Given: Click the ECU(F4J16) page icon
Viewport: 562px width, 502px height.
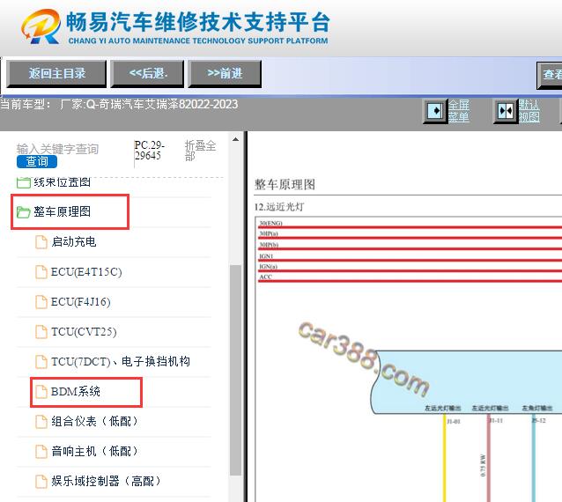Looking at the screenshot, I should coord(41,302).
